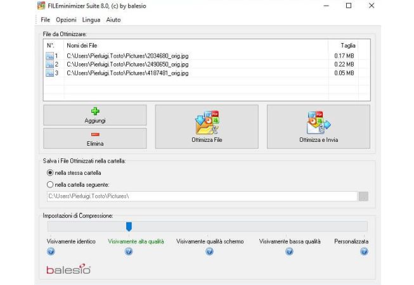Click the 0.05 MB size cell
Viewport: 414px width, 285px height.
[x=344, y=73]
